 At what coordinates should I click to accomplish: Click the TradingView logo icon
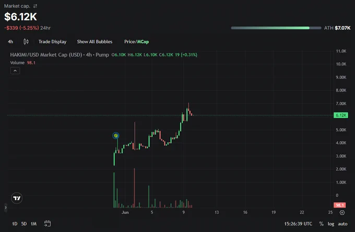[x=17, y=198]
